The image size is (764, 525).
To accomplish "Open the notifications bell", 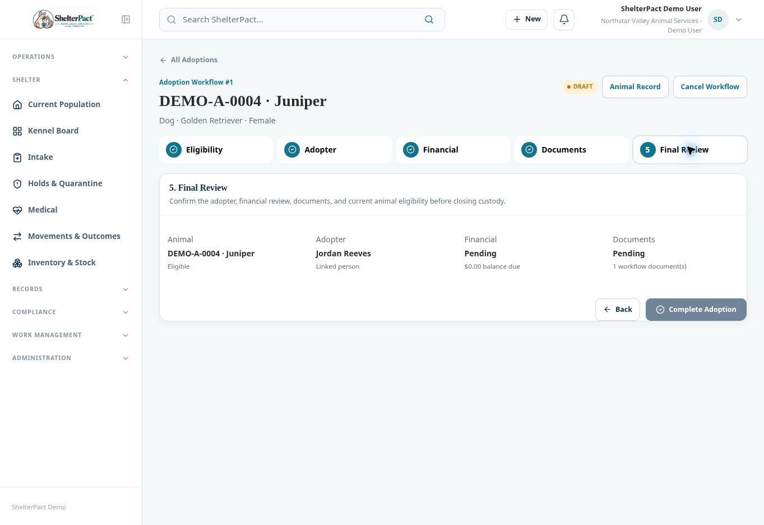I will 564,19.
